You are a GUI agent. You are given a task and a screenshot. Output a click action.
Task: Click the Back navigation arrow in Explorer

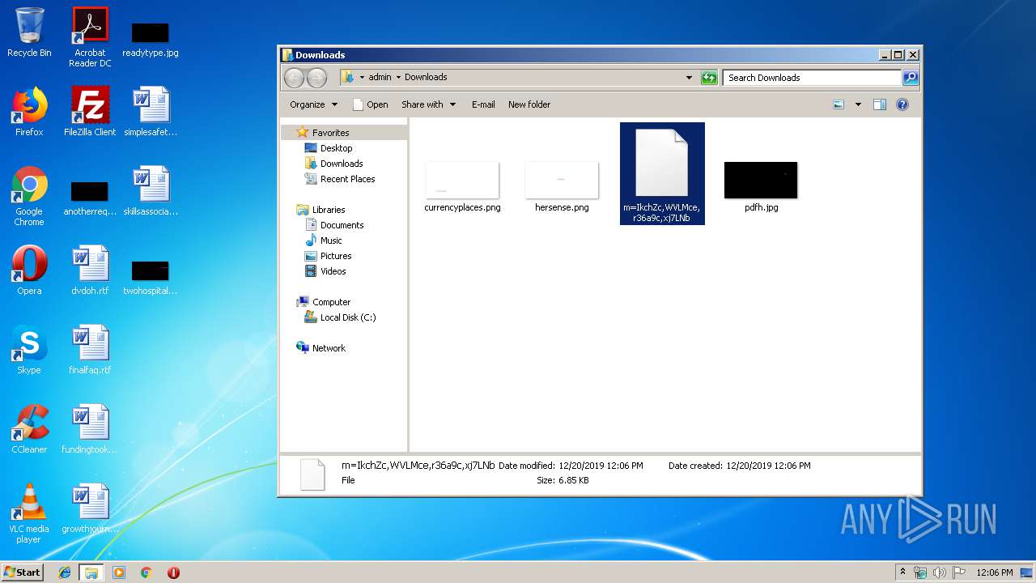click(294, 78)
